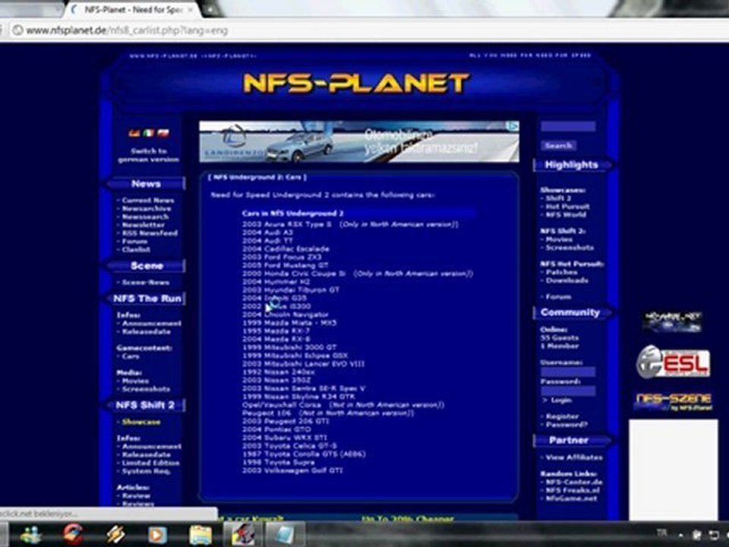
Task: Launch Winamp from the taskbar
Action: 115,534
